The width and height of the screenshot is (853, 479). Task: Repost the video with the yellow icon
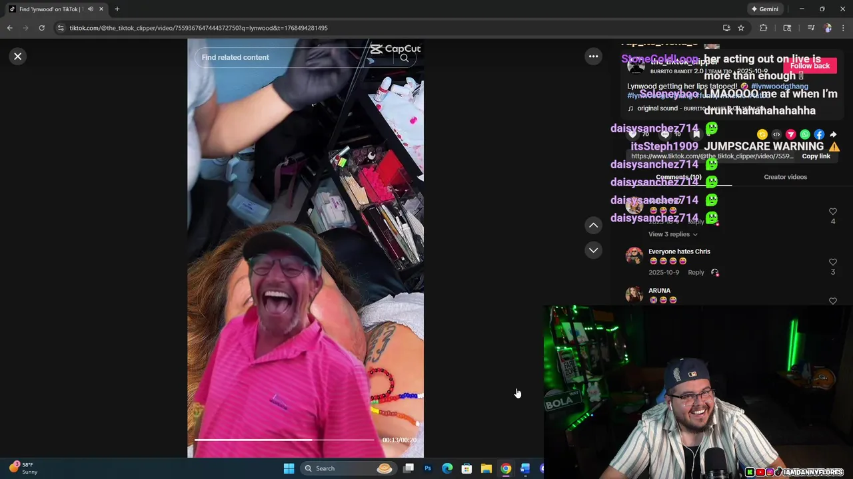pyautogui.click(x=762, y=134)
